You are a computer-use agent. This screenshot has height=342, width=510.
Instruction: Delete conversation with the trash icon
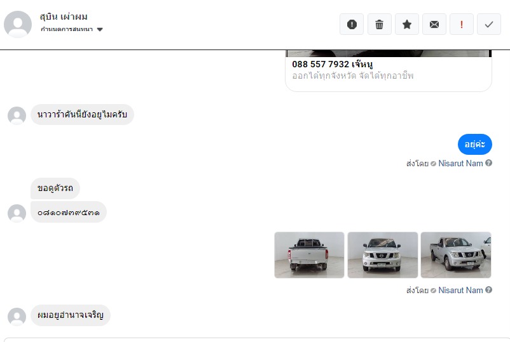coord(379,24)
